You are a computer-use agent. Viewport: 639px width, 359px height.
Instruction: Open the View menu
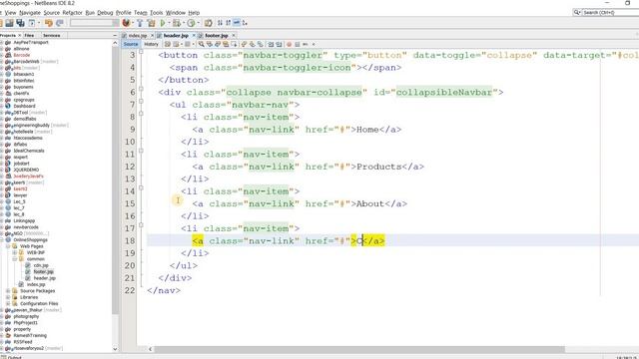11,13
